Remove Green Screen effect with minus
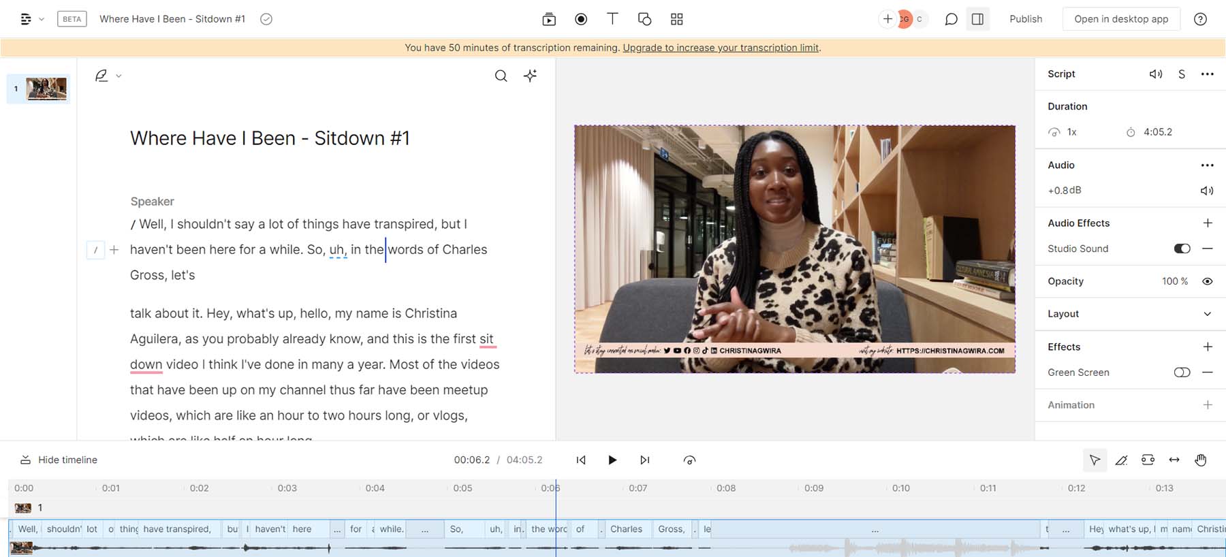 click(x=1208, y=372)
